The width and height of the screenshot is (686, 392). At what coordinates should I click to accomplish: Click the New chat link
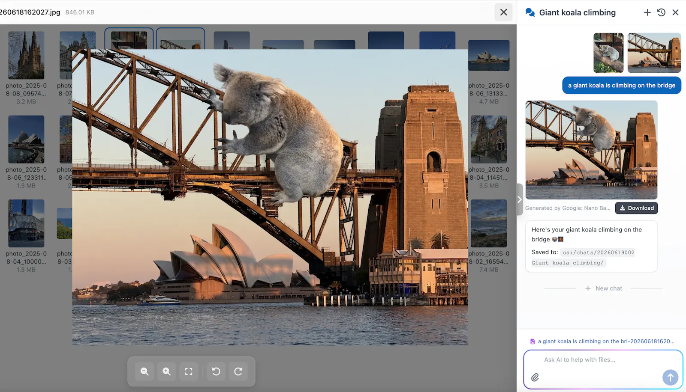603,288
